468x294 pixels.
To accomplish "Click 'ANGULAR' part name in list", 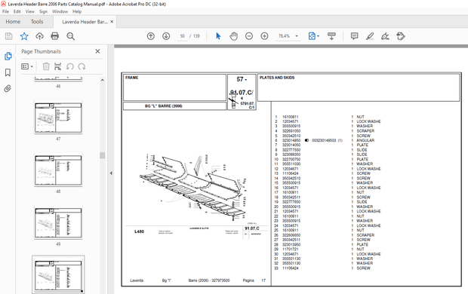I will (365, 140).
